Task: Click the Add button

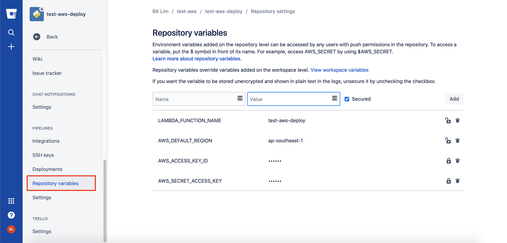Action: (454, 99)
